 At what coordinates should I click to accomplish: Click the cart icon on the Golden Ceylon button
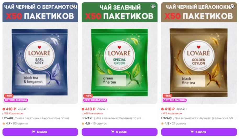[192, 132]
